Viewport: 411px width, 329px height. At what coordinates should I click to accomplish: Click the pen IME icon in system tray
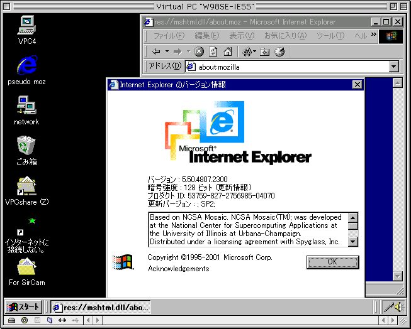click(388, 307)
